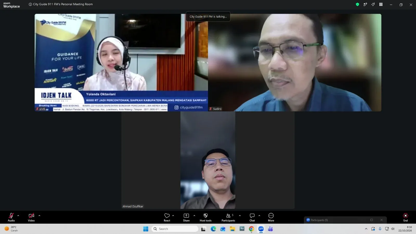Open Google Chrome from taskbar
The height and width of the screenshot is (234, 416).
[x=251, y=229]
